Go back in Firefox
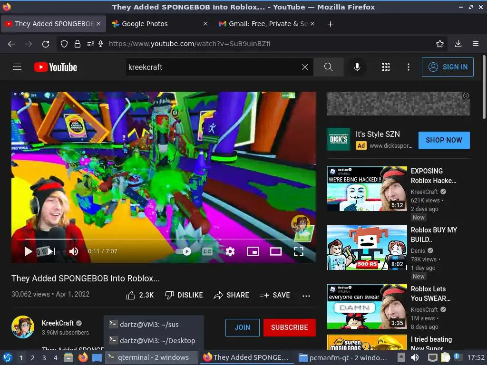Screen dimensions: 487x365 (x=11, y=44)
